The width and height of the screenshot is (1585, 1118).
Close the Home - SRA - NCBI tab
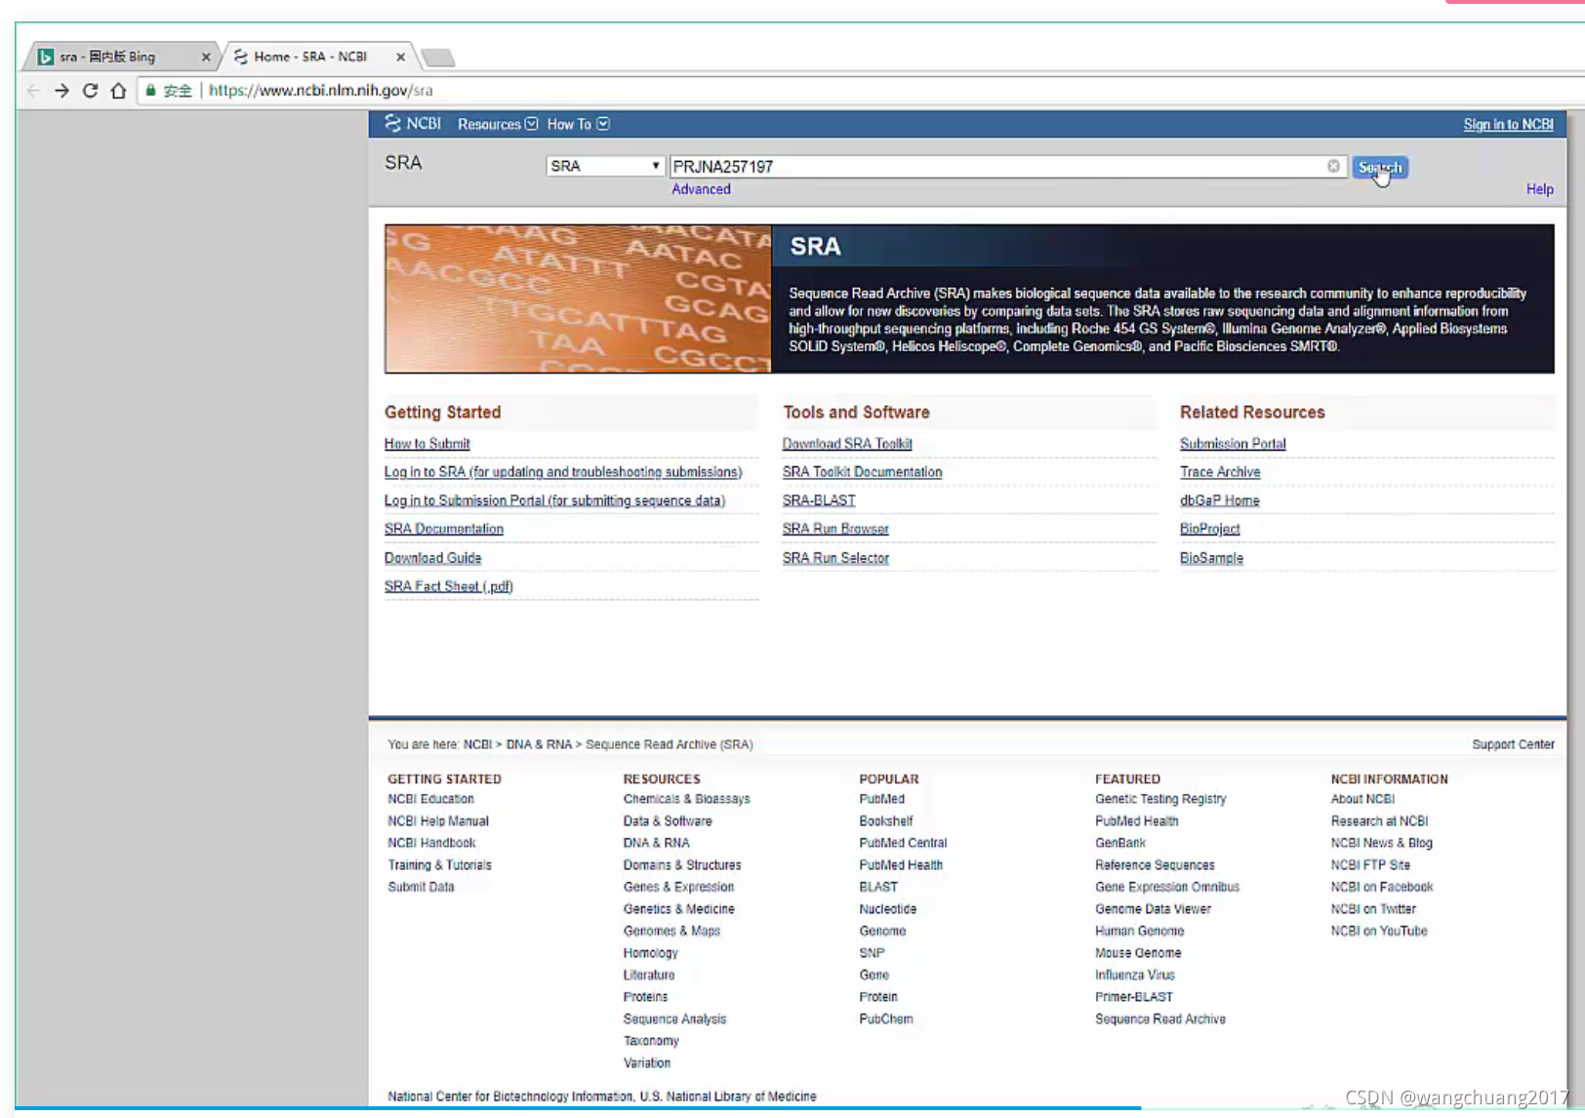pyautogui.click(x=400, y=57)
